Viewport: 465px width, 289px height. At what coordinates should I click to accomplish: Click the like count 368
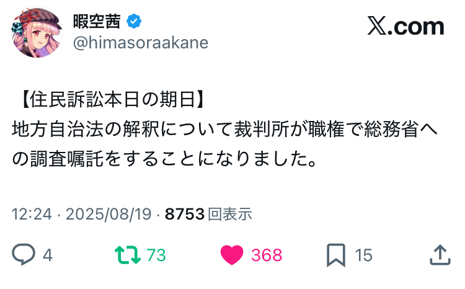267,255
